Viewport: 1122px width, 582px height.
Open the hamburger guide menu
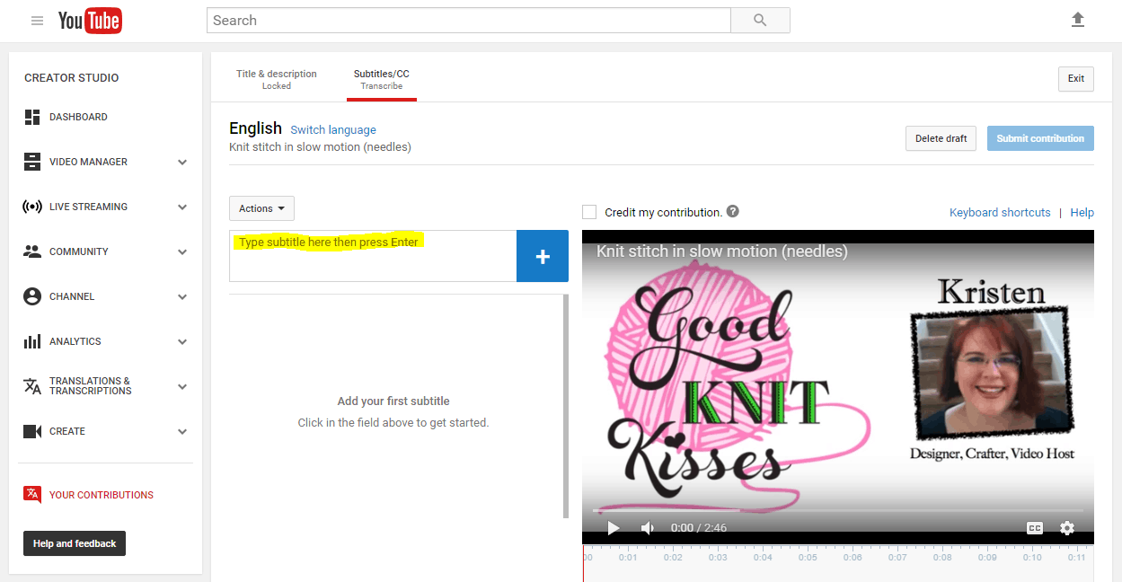pos(37,21)
